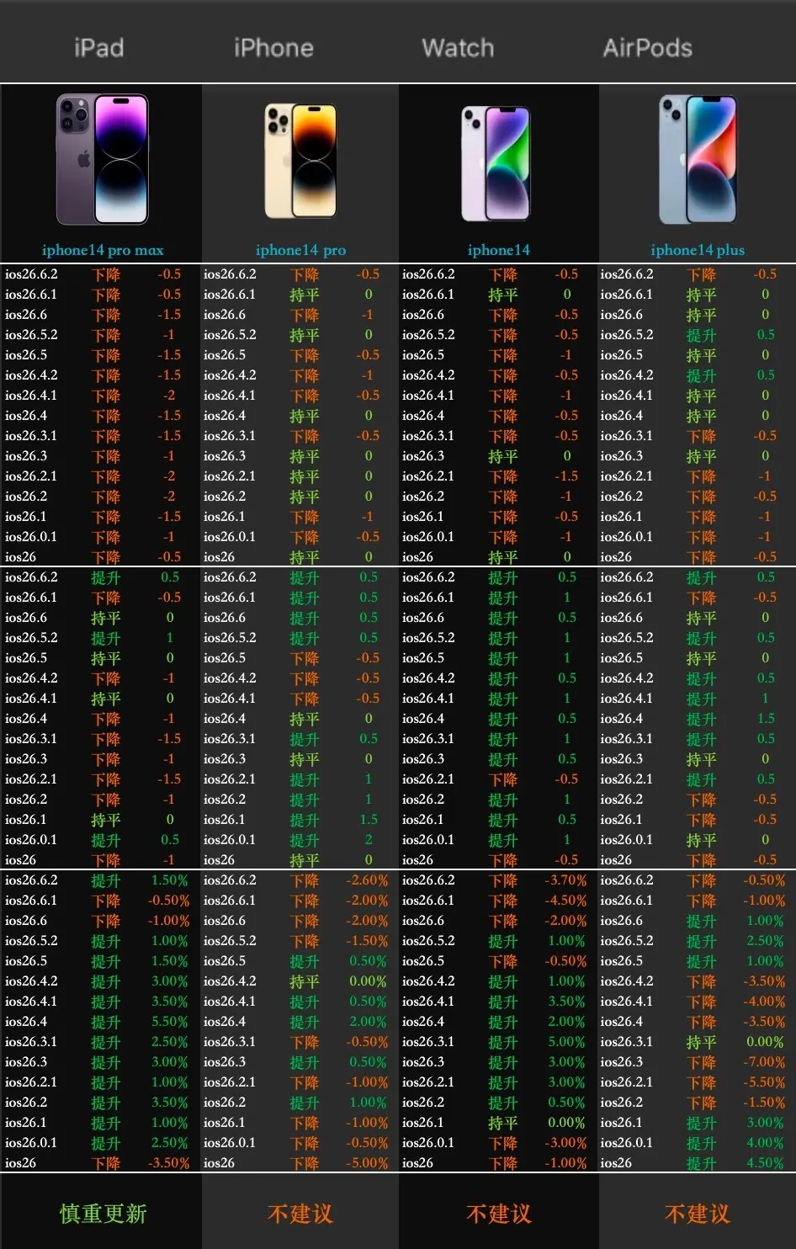Select the 5.00% ios26.3.1 value for iPhone 14
796x1249 pixels.
pos(566,1042)
